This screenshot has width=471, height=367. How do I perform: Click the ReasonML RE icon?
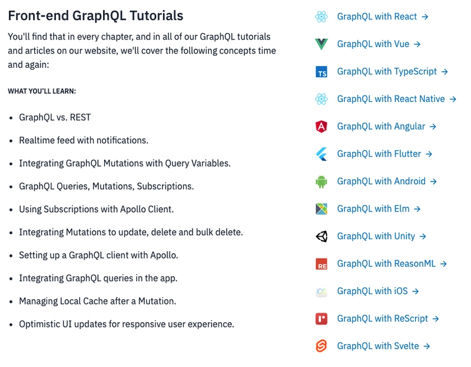pos(321,264)
